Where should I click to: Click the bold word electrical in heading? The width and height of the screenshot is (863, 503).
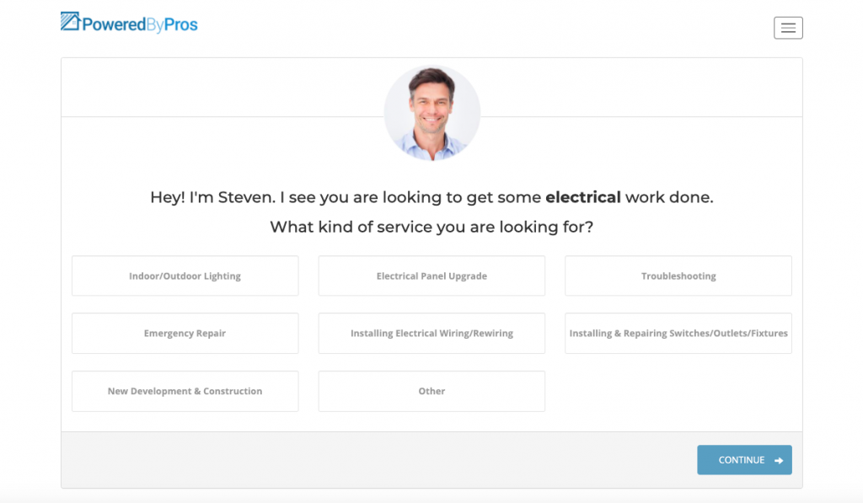point(583,197)
